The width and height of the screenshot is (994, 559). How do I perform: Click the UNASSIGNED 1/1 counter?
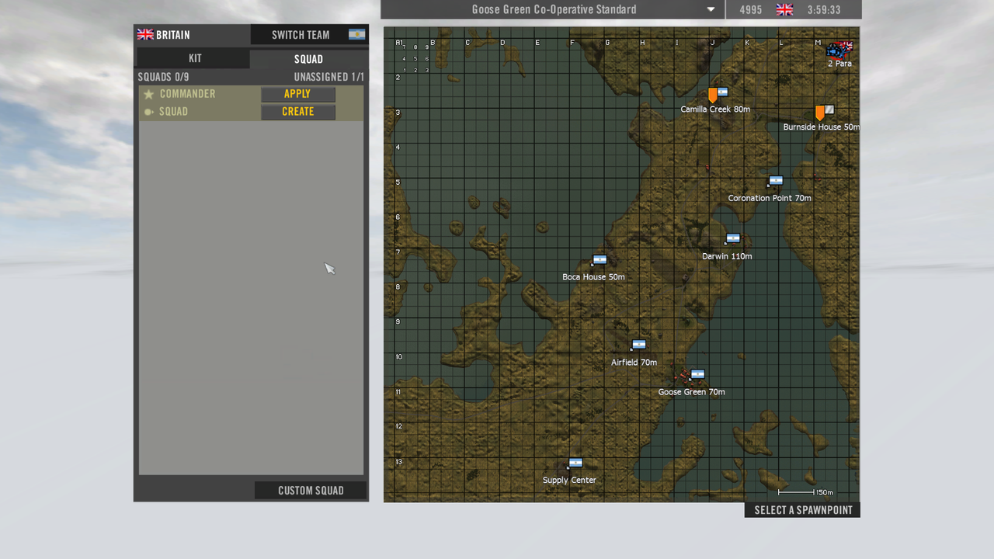(328, 77)
